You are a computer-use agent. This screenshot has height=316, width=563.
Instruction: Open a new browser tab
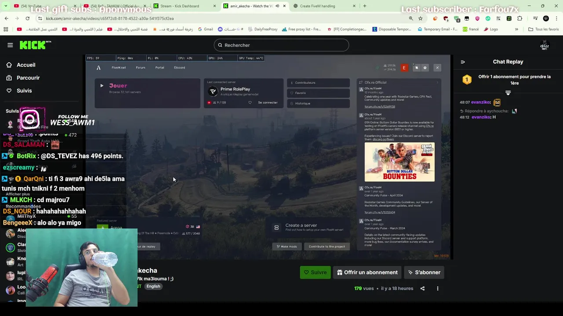coord(365,6)
